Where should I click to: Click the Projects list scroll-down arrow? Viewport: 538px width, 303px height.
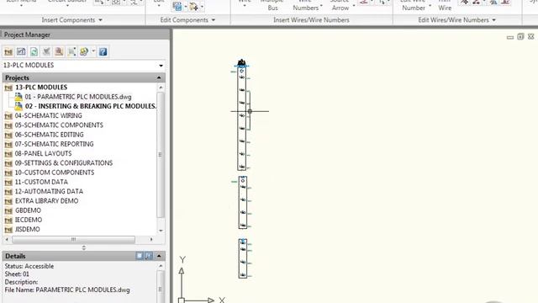click(x=161, y=231)
